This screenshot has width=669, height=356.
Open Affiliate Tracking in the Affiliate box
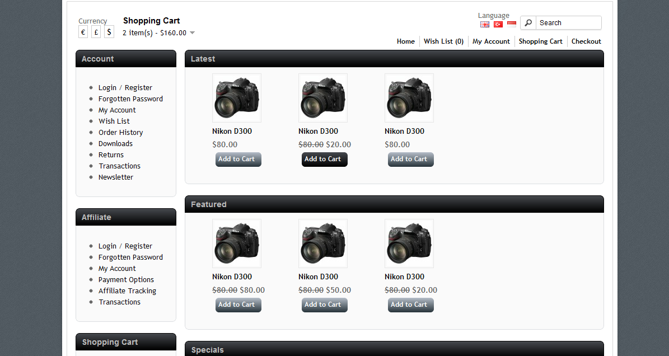pos(127,291)
